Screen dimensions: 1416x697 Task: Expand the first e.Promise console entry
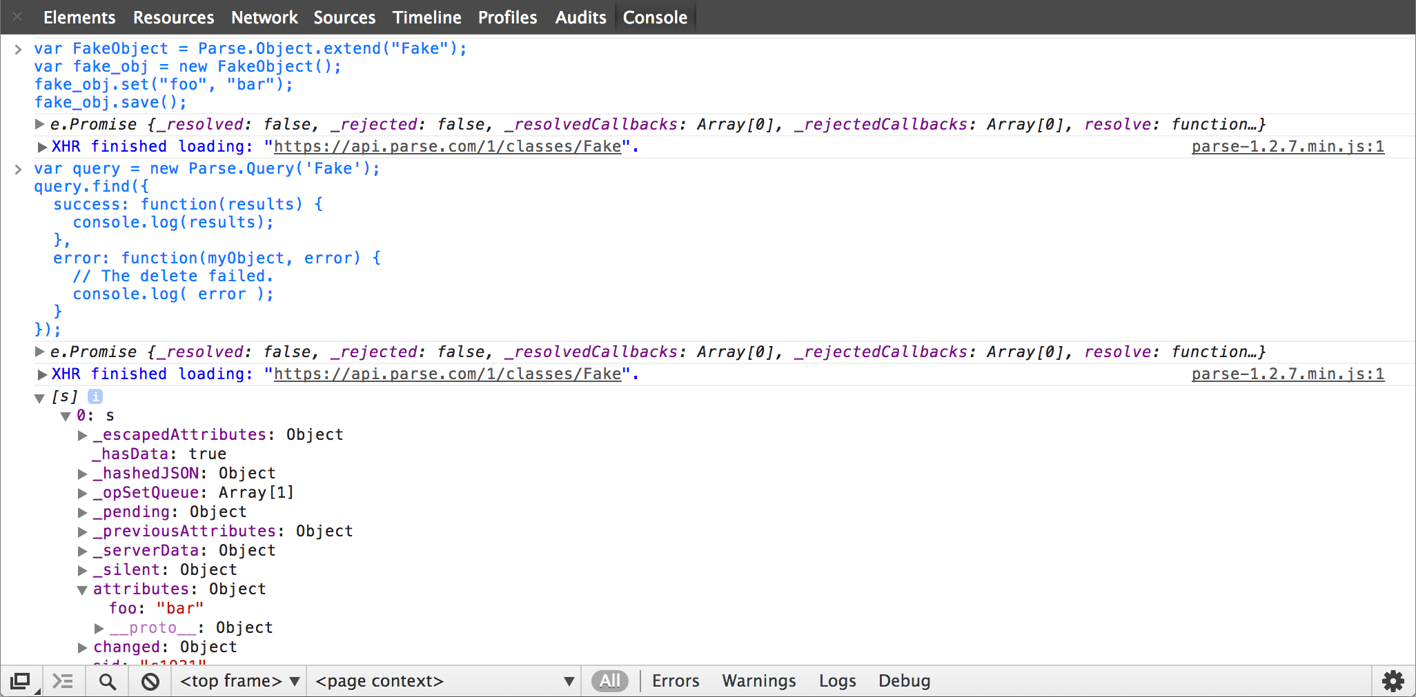[x=40, y=124]
